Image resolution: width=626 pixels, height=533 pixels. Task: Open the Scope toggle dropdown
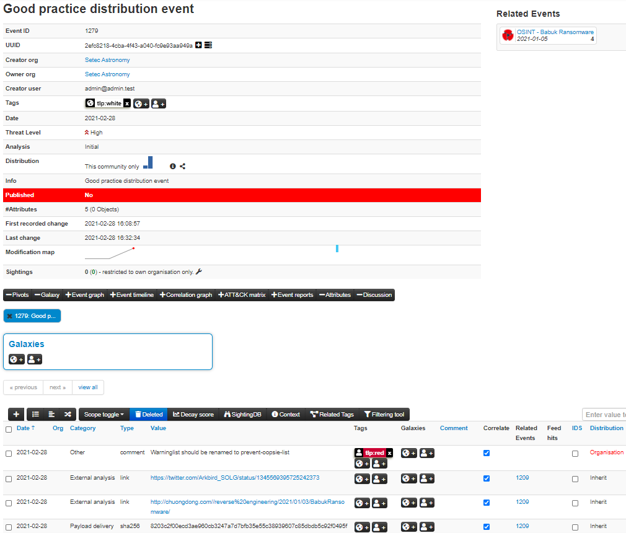point(104,415)
